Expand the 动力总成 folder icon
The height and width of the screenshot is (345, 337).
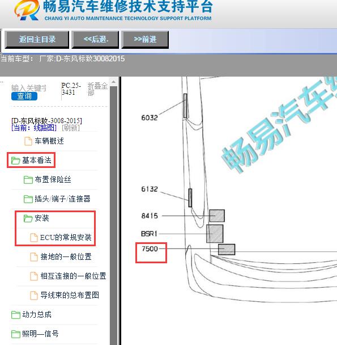click(x=16, y=315)
